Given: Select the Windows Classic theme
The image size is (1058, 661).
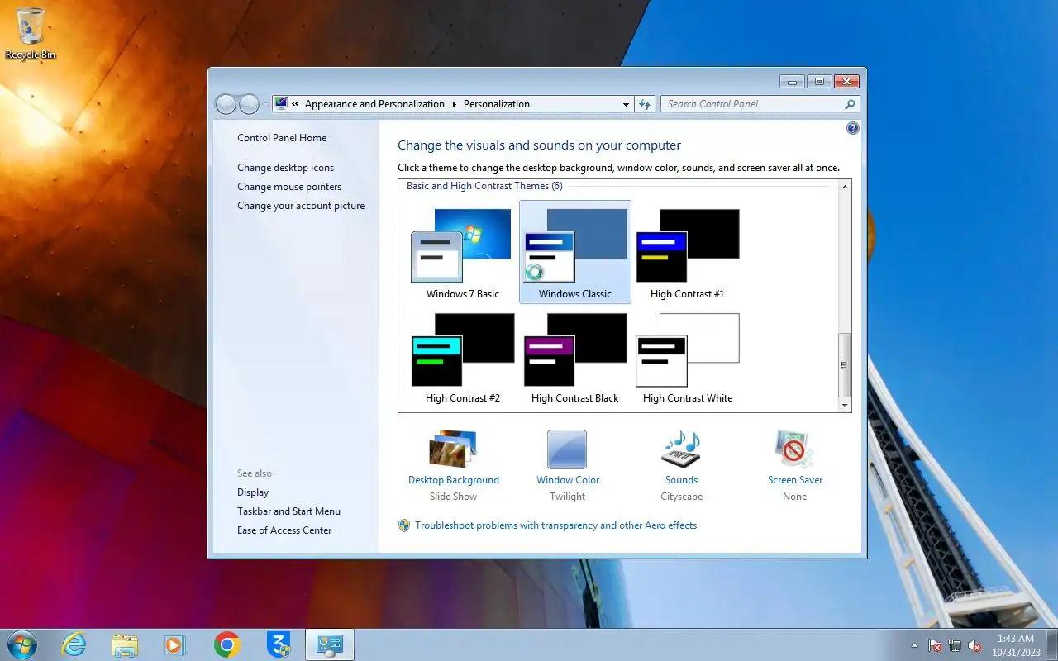Looking at the screenshot, I should 575,252.
